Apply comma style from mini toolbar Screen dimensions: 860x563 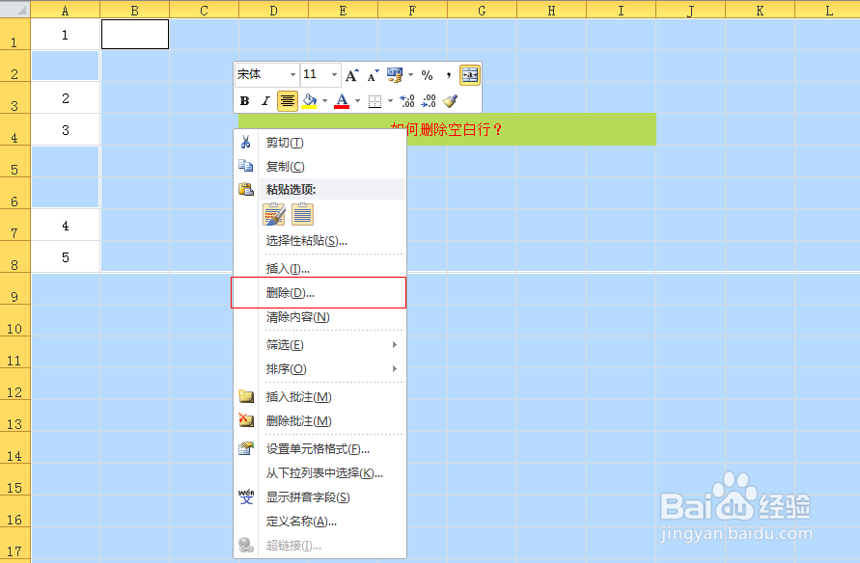448,75
